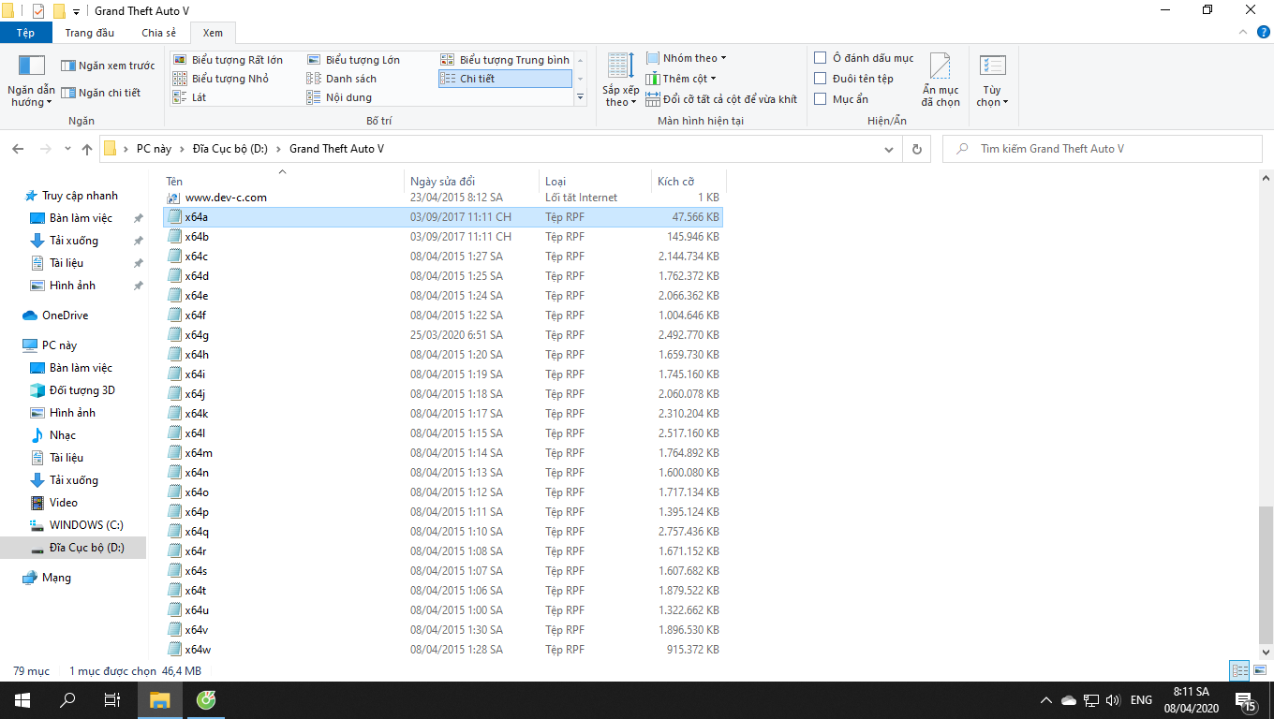Switch to large thumbnails view icon at bottom-right

pos(1259,670)
